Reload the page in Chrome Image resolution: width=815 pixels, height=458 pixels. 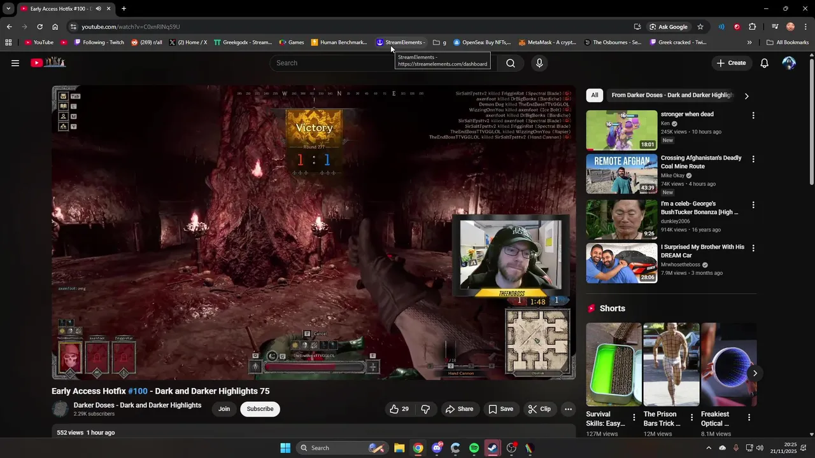tap(39, 27)
